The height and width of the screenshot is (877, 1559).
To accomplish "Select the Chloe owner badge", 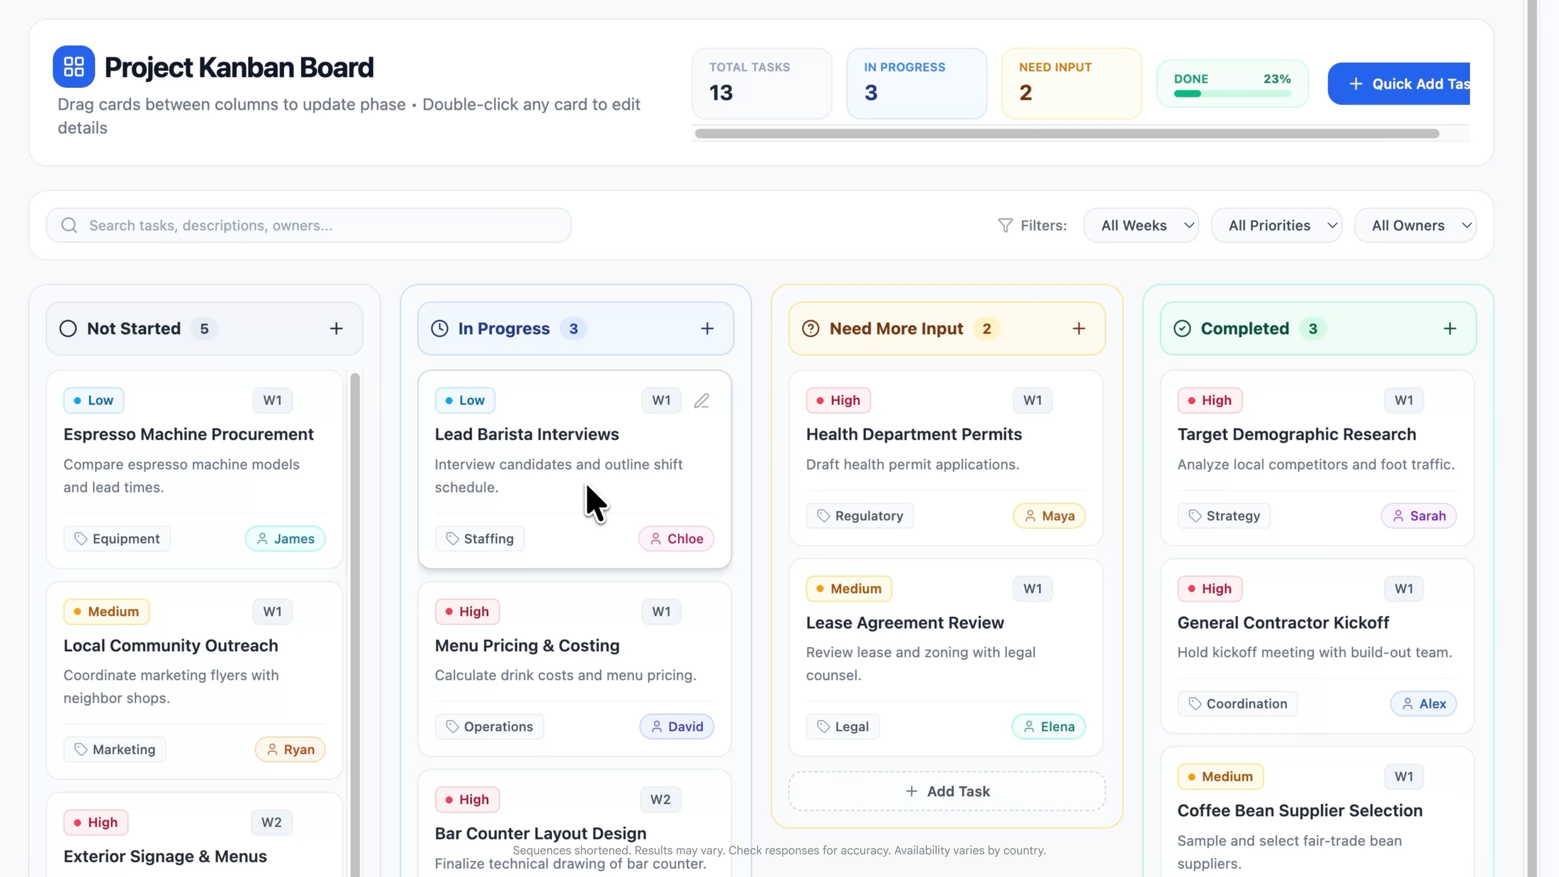I will point(676,539).
